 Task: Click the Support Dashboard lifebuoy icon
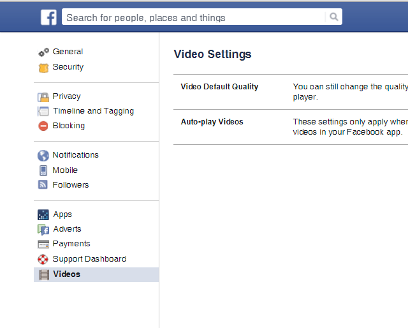pos(43,260)
